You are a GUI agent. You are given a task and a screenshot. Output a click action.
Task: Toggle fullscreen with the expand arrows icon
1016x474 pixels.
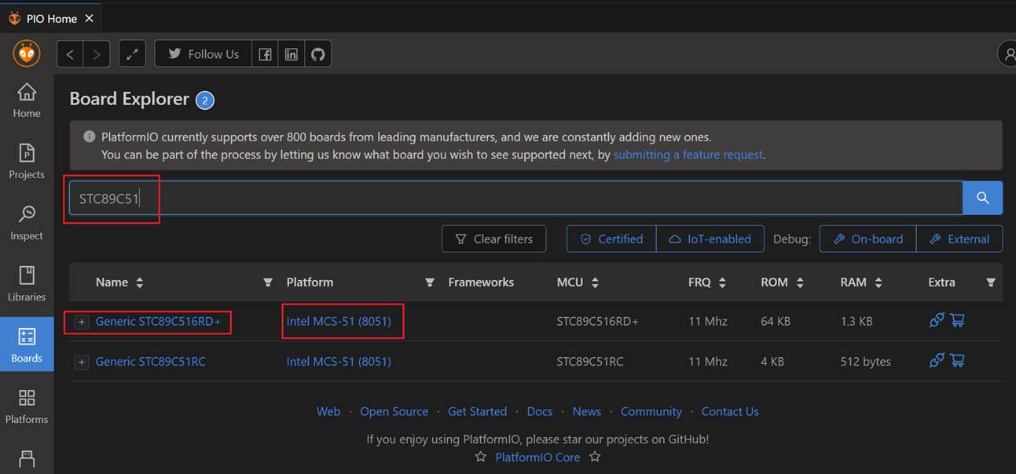click(132, 54)
